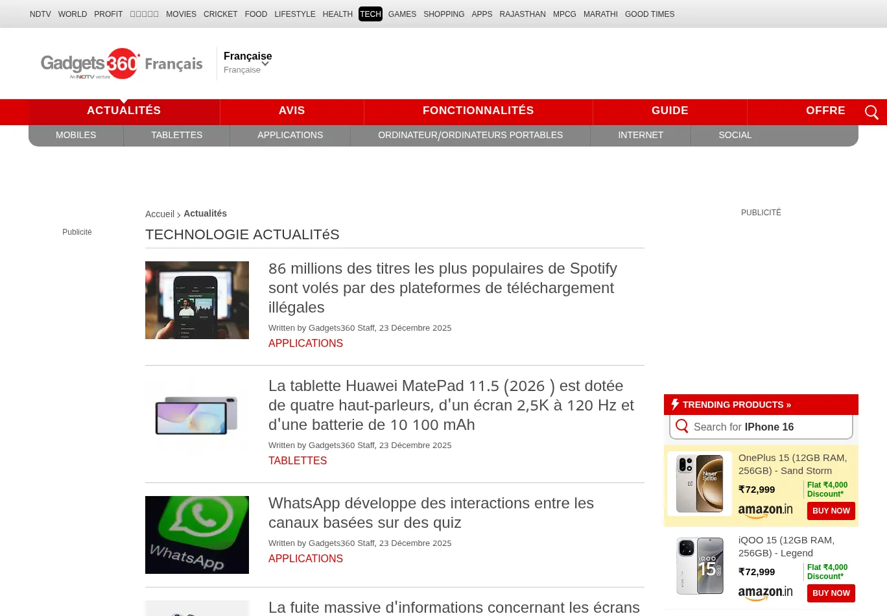Go to ORDINATEUR/ORDINATEURS PORTABLES section
887x616 pixels.
(470, 135)
